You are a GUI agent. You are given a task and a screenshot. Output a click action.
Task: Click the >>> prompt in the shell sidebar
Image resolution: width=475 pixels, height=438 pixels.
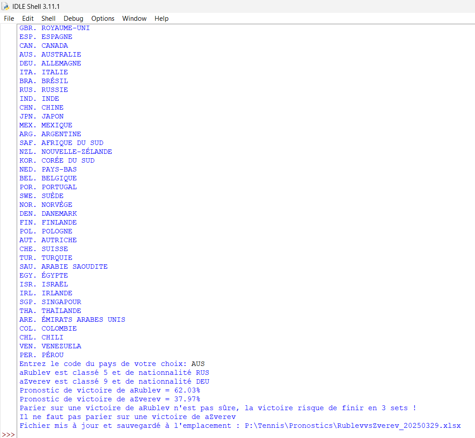8,434
